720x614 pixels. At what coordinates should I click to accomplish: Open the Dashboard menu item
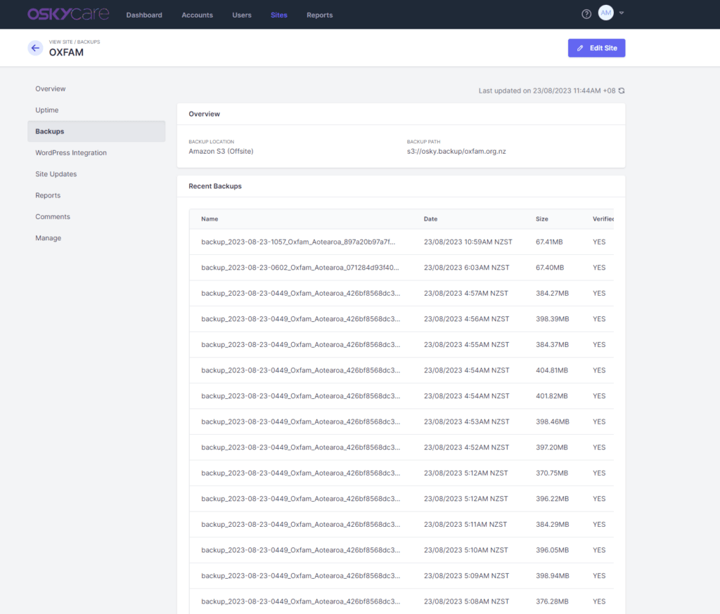click(144, 15)
